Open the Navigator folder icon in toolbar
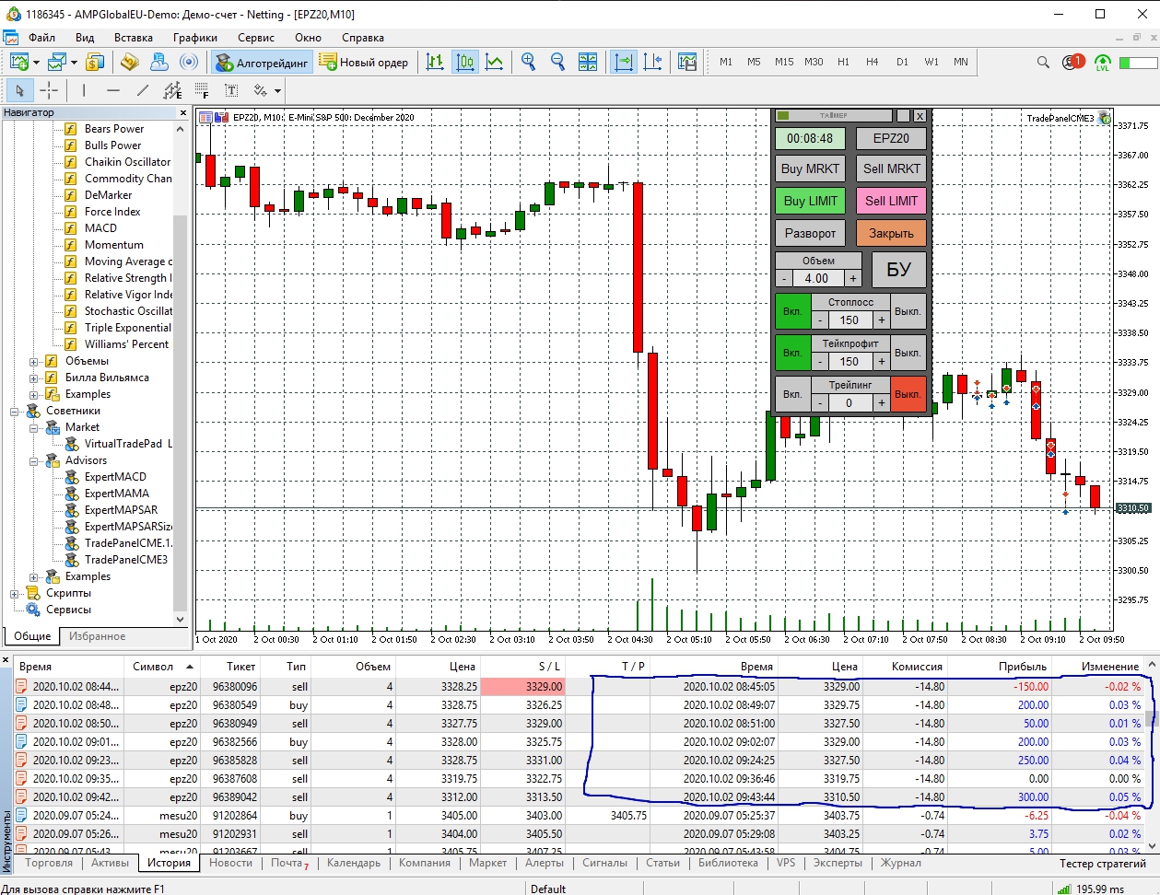1160x895 pixels. click(x=130, y=62)
